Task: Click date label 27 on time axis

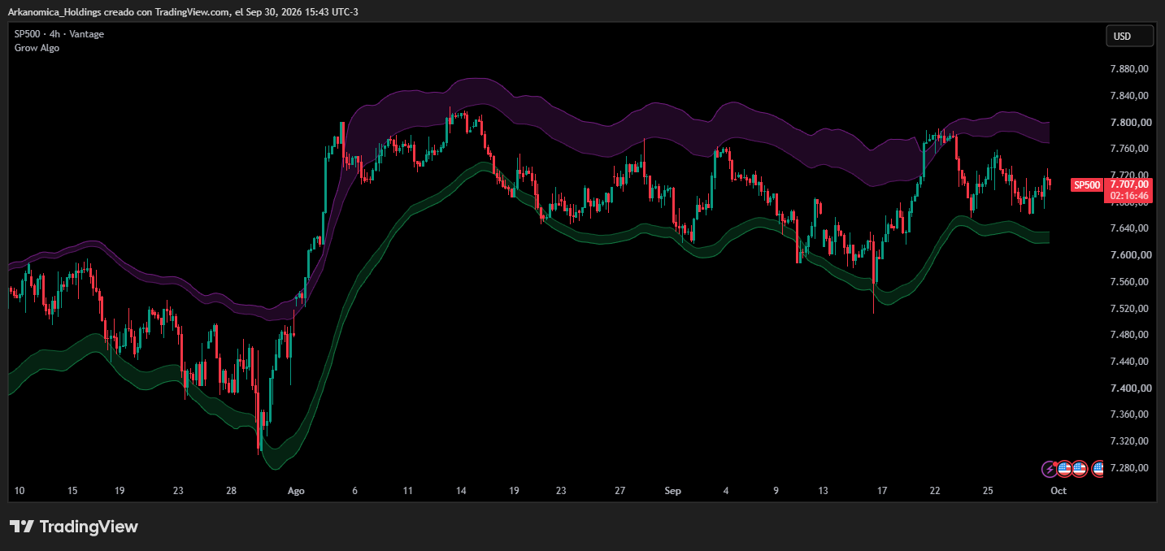Action: click(x=619, y=491)
